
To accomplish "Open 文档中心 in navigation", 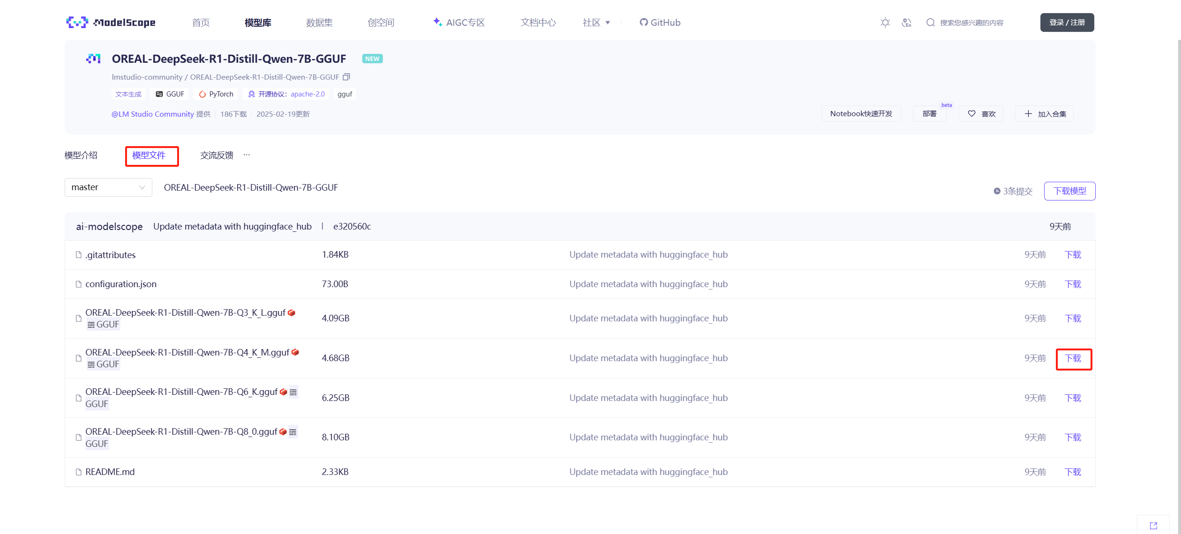I will [538, 22].
